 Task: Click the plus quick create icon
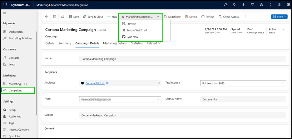pyautogui.click(x=243, y=5)
